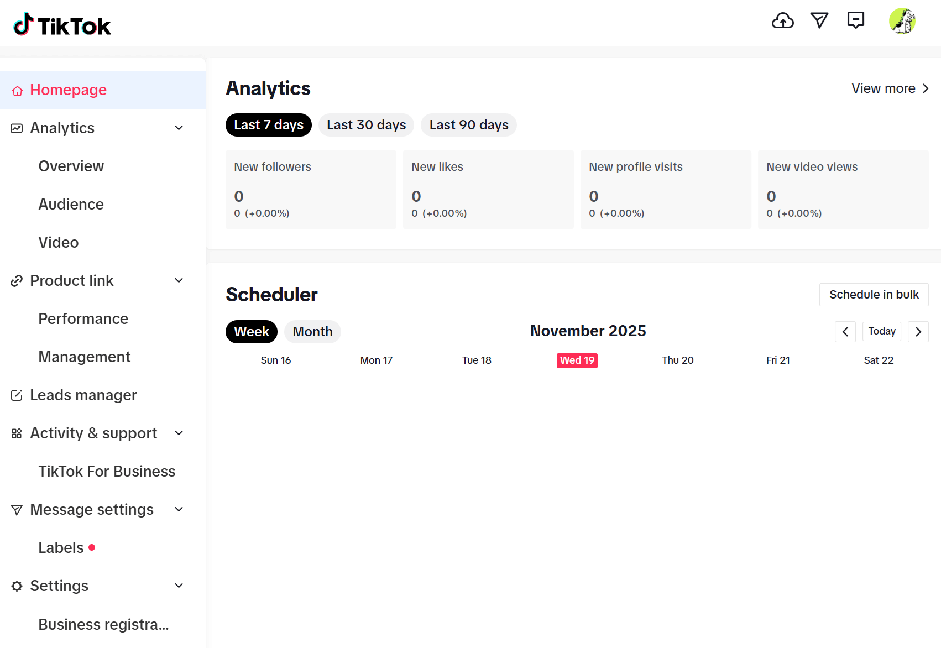Viewport: 941px width, 648px height.
Task: Click the Product link chain icon
Action: coord(16,280)
